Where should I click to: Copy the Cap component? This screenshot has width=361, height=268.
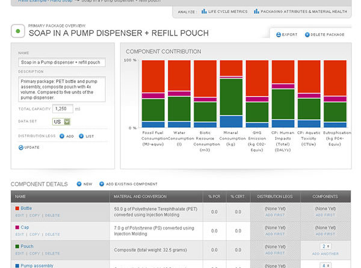(x=34, y=234)
